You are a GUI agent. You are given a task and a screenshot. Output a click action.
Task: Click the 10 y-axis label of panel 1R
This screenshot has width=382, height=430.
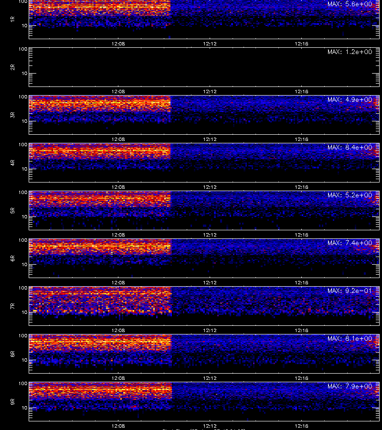[24, 25]
